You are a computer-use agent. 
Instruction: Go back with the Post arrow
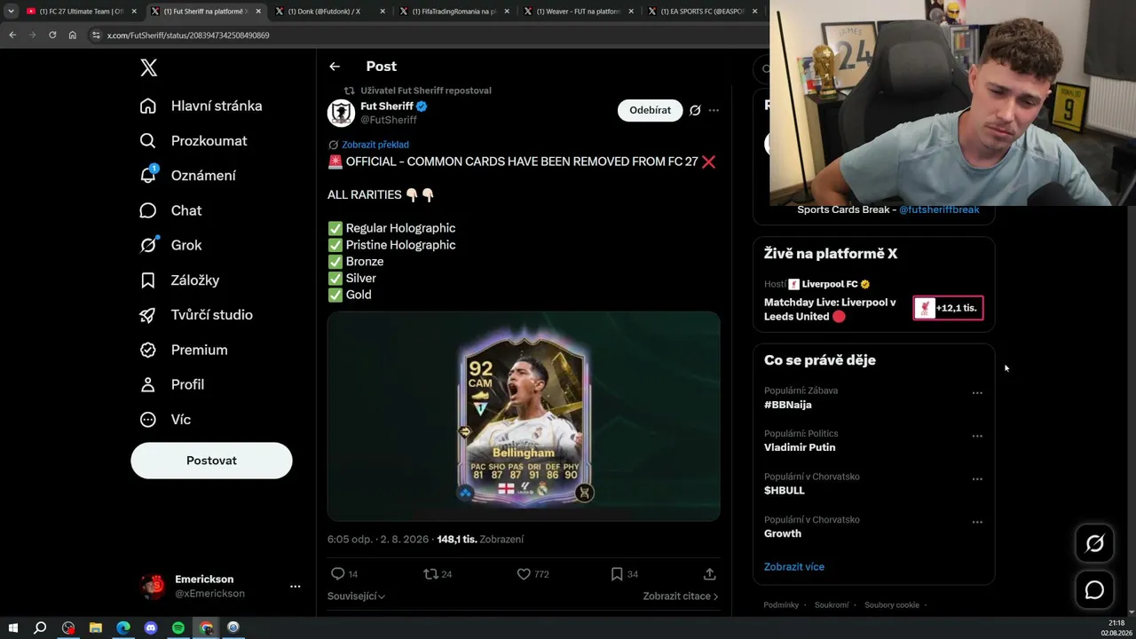335,67
